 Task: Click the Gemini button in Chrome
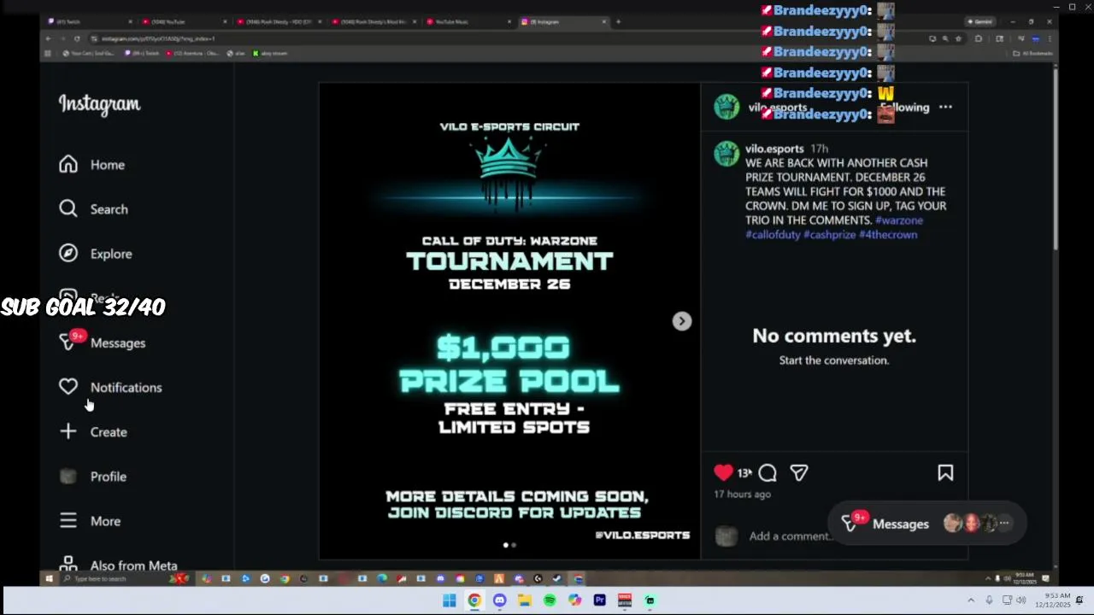coord(981,21)
